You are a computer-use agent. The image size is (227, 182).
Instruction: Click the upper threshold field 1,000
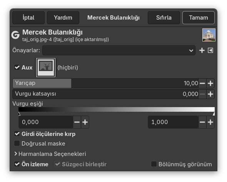point(173,122)
